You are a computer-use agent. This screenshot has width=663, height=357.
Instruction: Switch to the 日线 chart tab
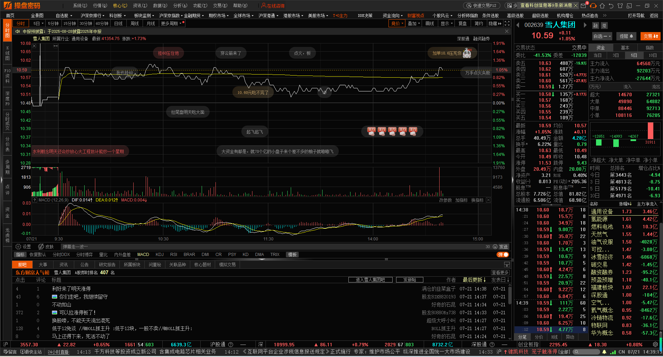pyautogui.click(x=118, y=23)
